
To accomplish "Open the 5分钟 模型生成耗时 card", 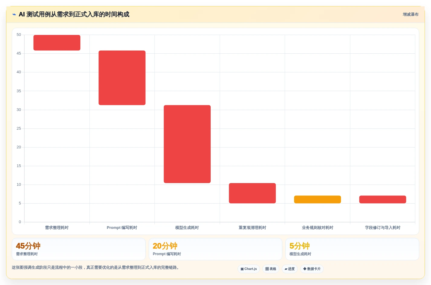I will pos(352,249).
